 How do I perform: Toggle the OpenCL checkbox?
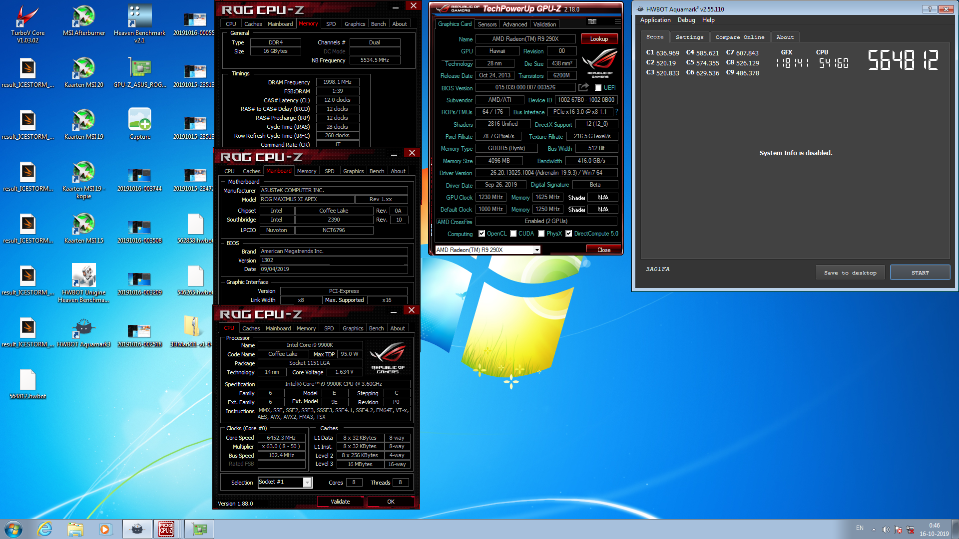tap(481, 234)
